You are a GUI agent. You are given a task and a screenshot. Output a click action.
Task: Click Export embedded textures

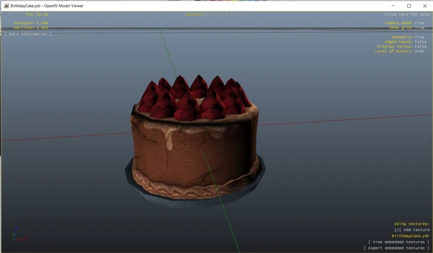396,248
